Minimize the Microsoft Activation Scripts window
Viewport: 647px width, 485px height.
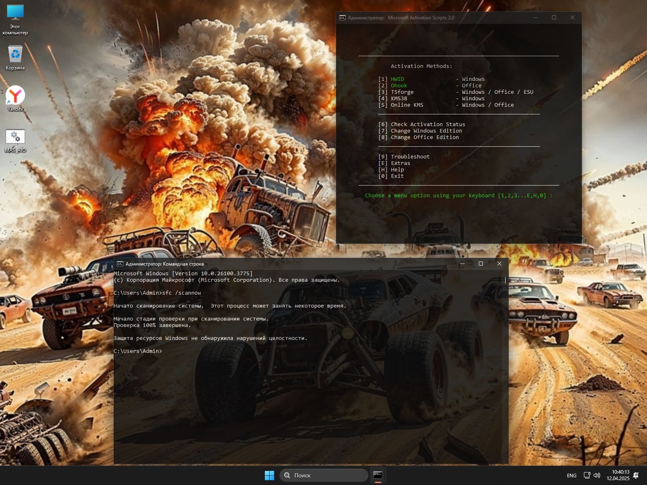coord(536,18)
